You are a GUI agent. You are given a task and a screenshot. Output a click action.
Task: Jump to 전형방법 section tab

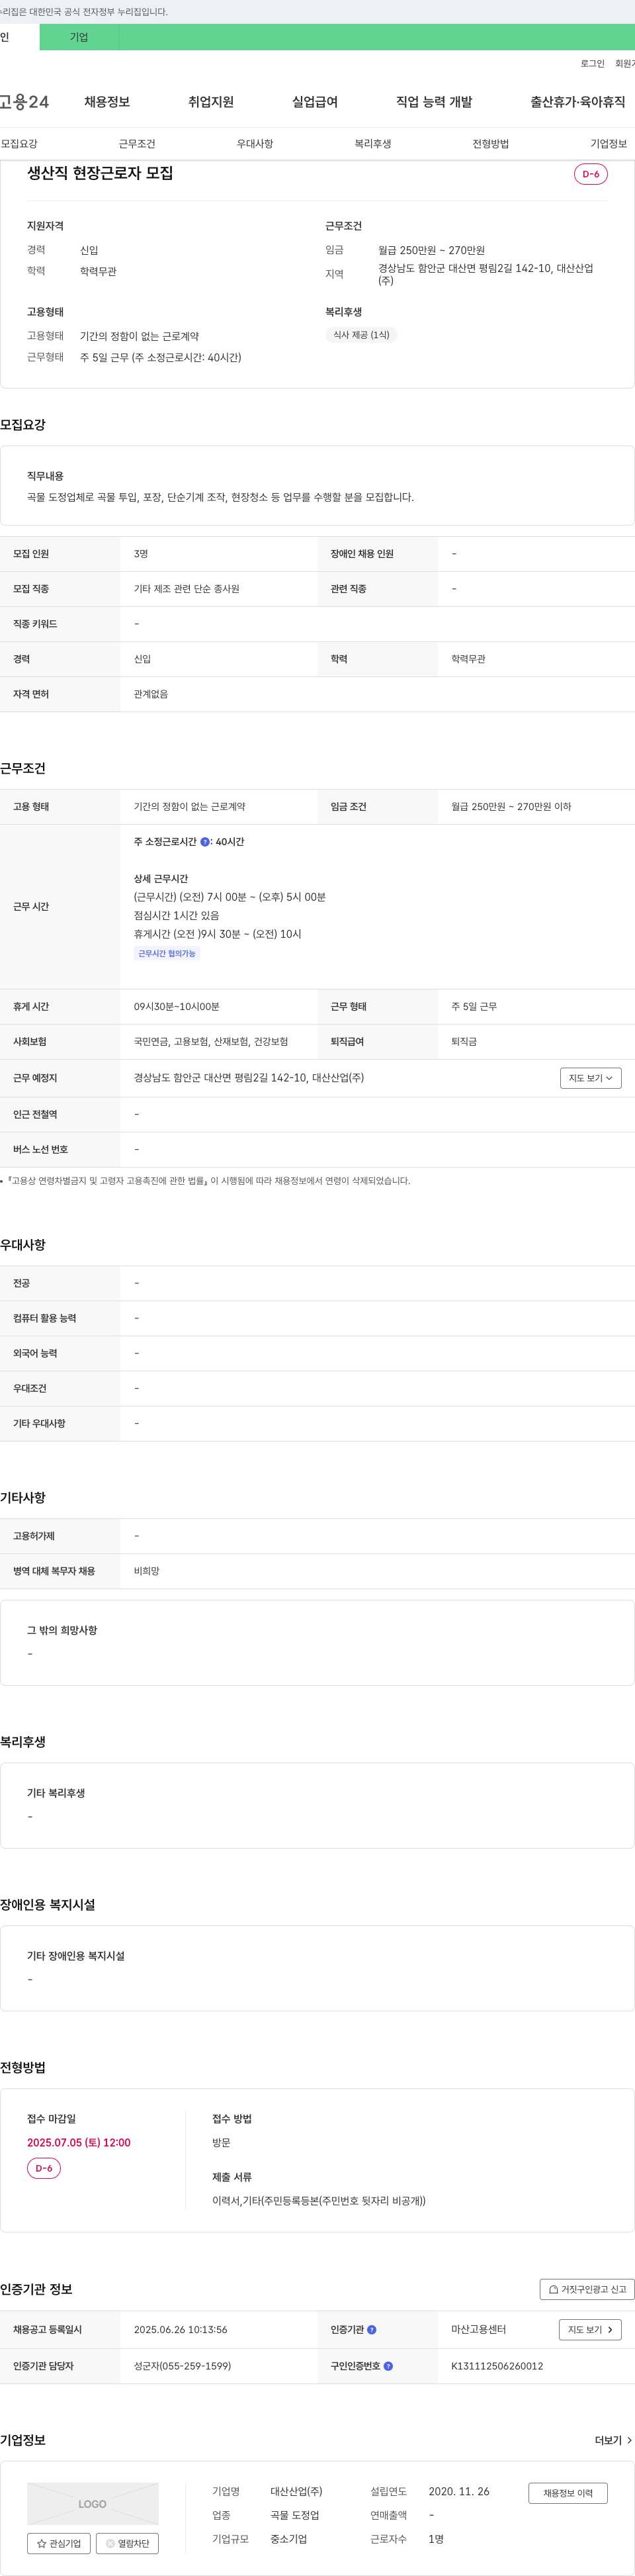[x=491, y=144]
